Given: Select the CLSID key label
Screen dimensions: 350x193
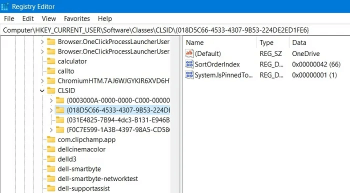Looking at the screenshot, I should [66, 90].
